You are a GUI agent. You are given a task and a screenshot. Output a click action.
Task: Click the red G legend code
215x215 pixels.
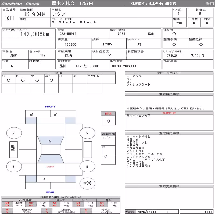point(46,212)
